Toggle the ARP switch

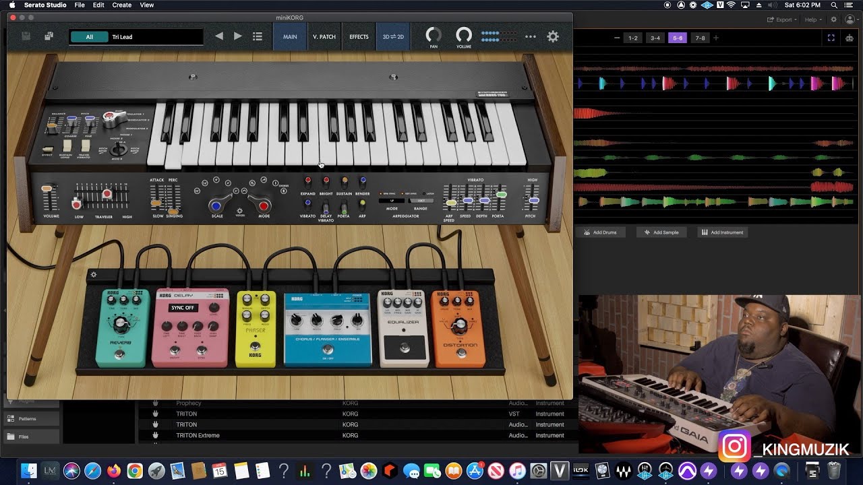click(362, 204)
